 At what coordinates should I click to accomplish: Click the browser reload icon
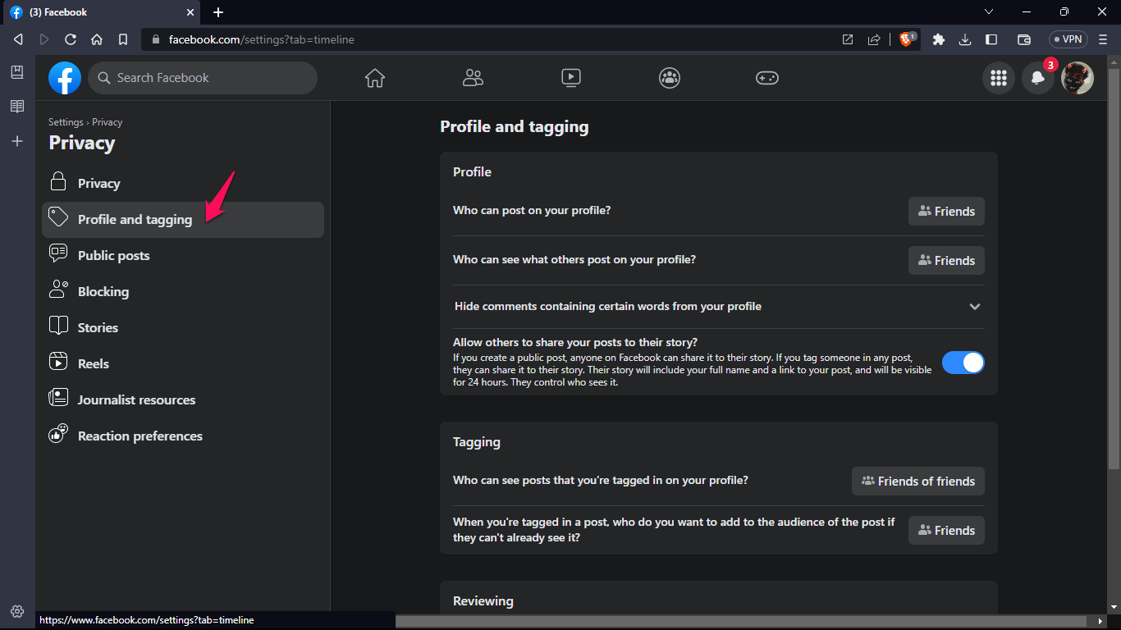(71, 39)
